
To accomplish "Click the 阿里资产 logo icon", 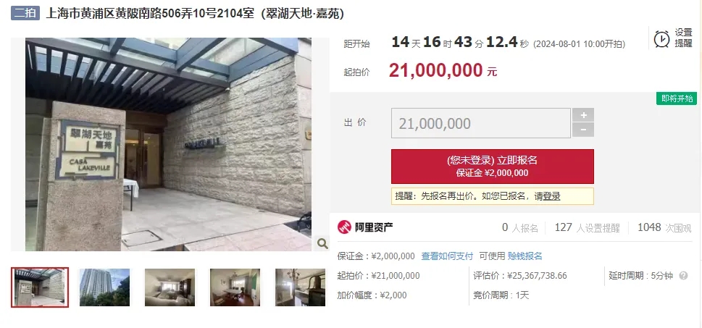I will point(344,227).
